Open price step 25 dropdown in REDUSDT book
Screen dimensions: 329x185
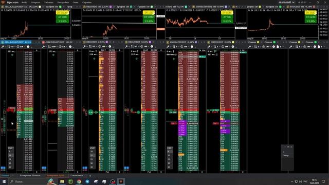point(93,47)
